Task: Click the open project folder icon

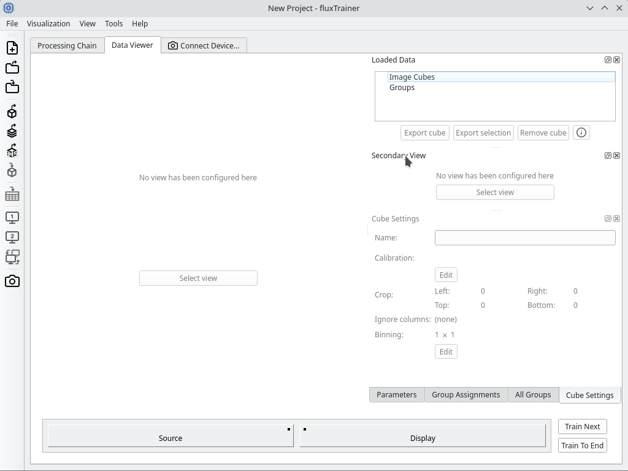Action: (12, 67)
